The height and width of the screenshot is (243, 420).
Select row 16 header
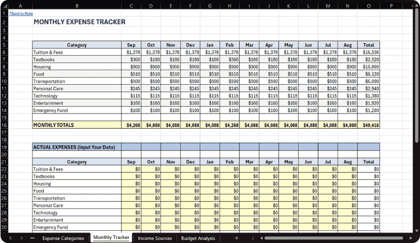click(x=4, y=125)
